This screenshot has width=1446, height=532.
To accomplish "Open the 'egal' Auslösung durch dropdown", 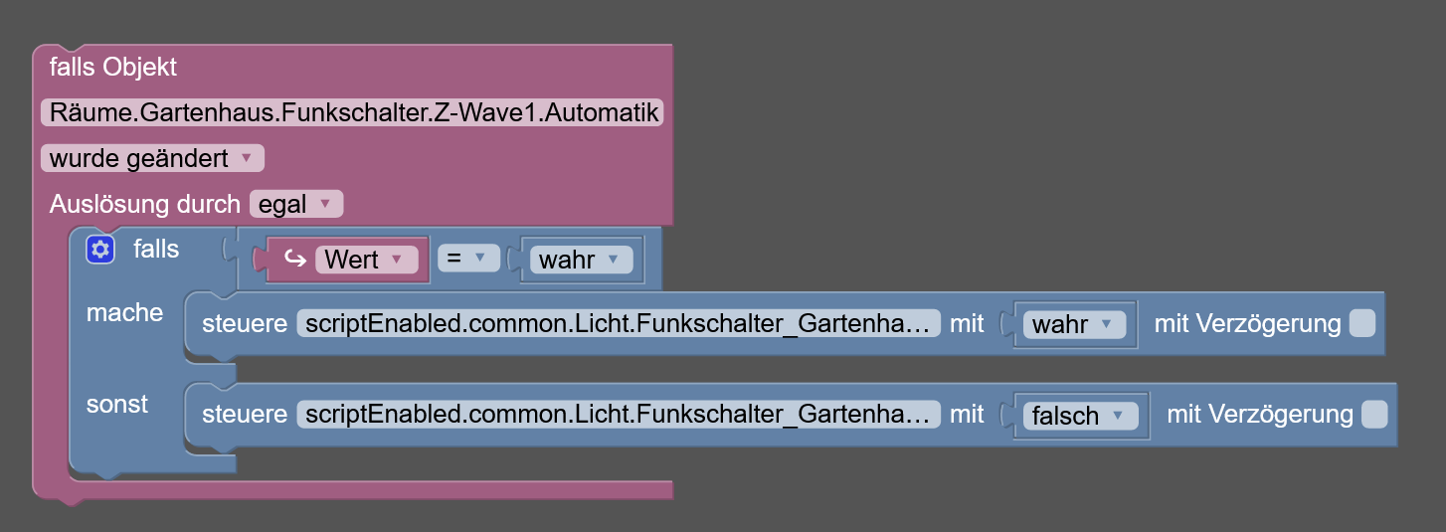I will (x=296, y=205).
